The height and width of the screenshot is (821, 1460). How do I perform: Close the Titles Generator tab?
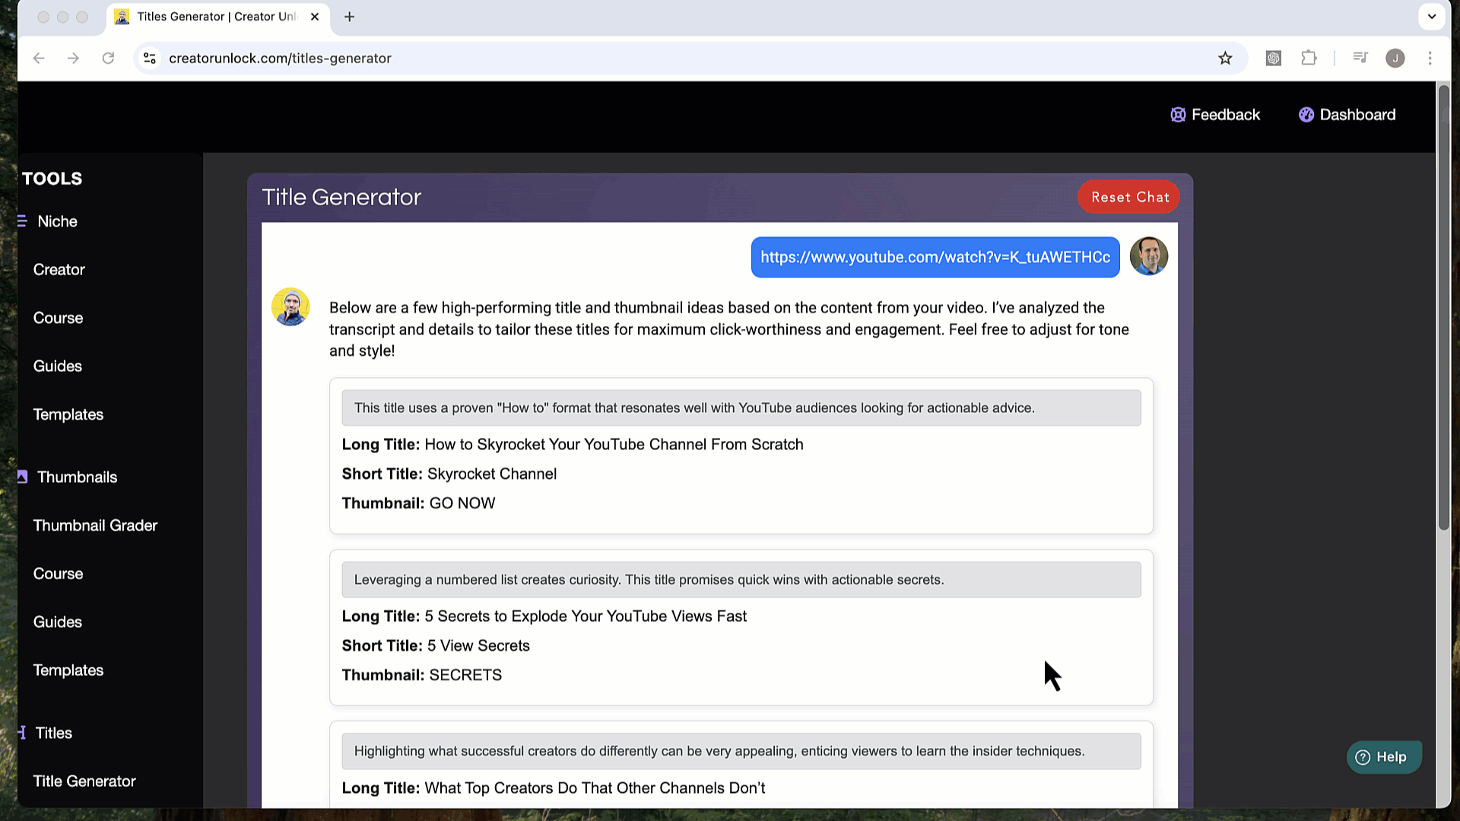tap(315, 17)
